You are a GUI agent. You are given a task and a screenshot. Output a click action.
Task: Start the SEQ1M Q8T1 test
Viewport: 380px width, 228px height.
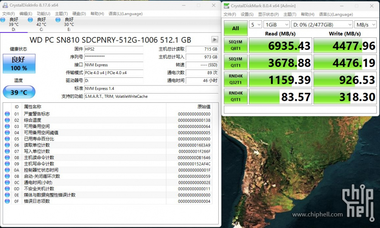pos(235,46)
